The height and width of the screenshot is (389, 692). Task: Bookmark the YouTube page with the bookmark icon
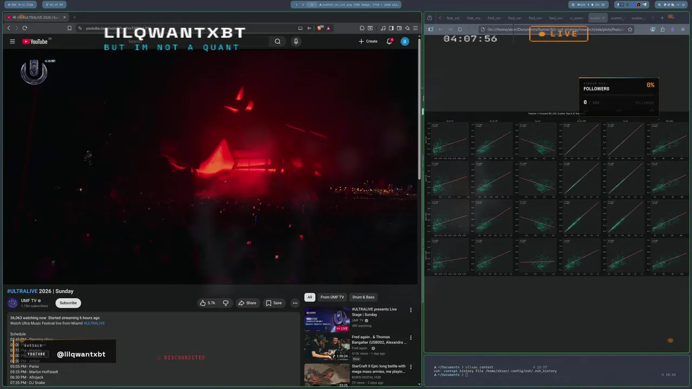[x=69, y=28]
